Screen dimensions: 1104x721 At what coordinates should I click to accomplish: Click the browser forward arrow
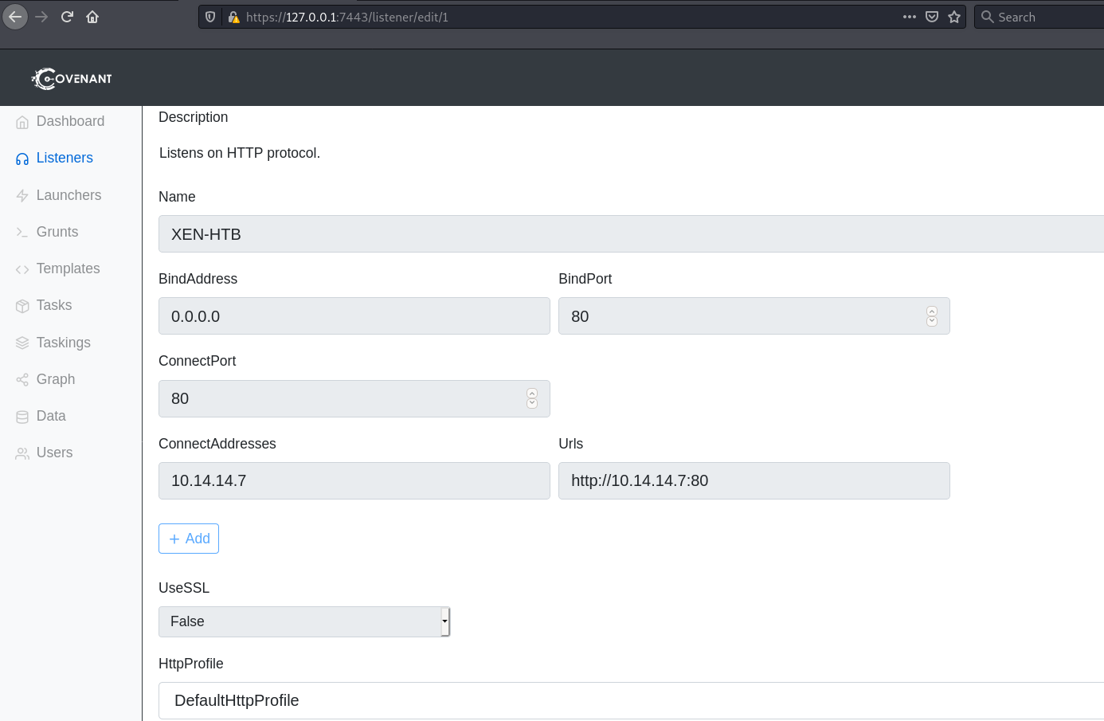tap(41, 17)
